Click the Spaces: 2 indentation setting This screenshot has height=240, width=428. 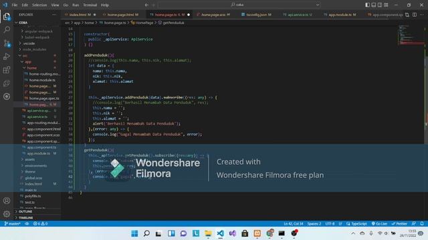(314, 224)
